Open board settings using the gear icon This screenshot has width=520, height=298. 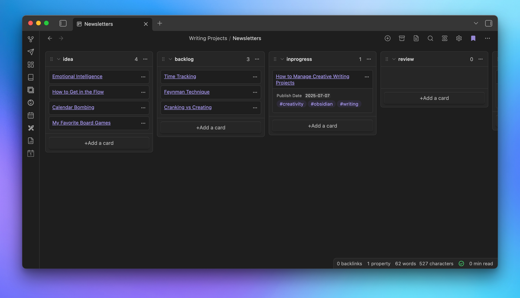[x=458, y=38]
